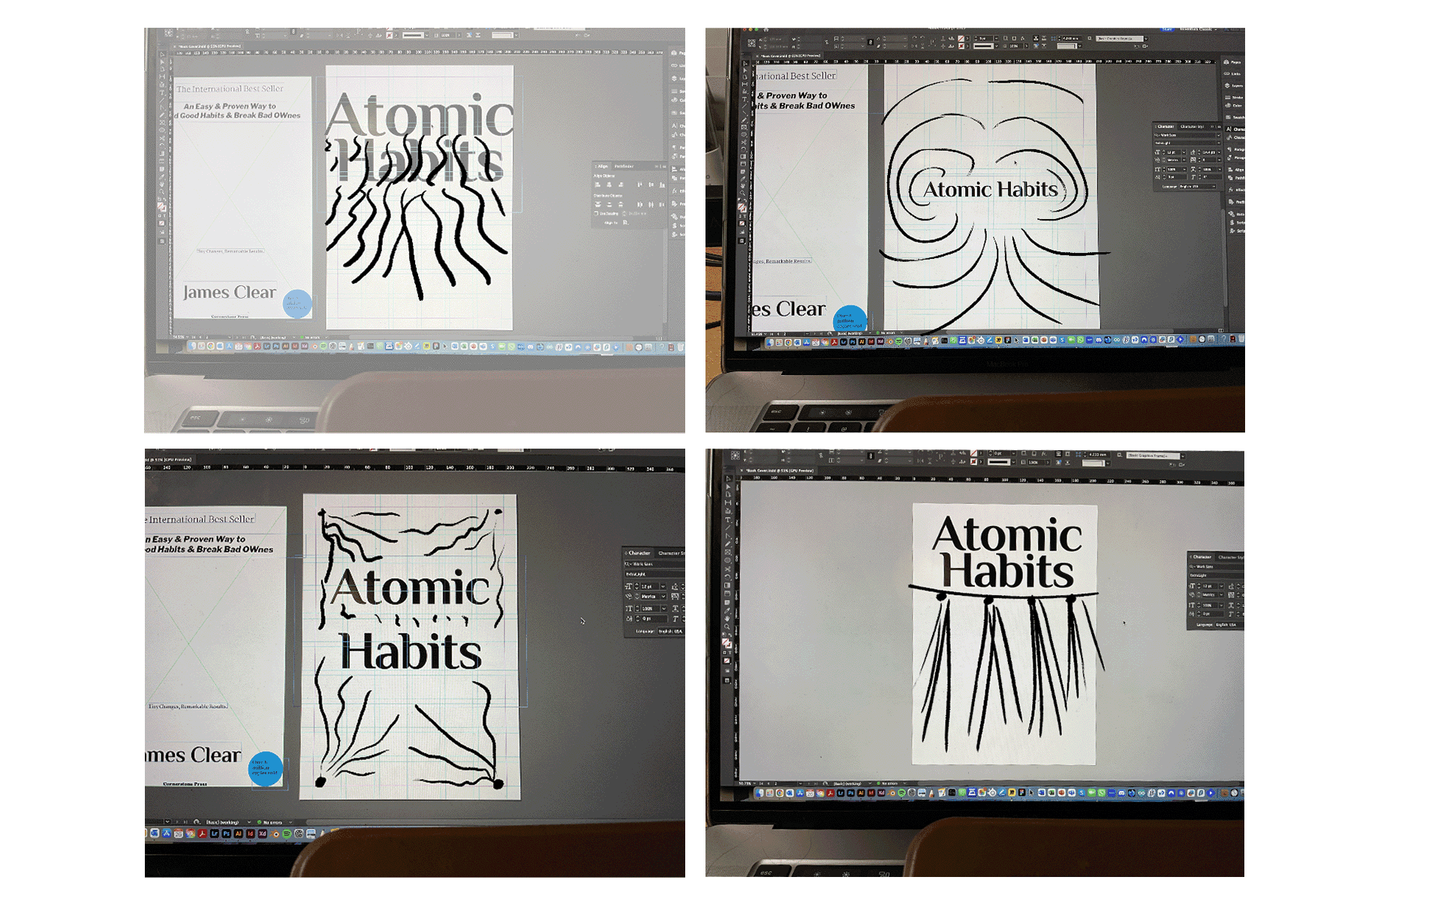Open the Layers panel in the right dock
This screenshot has width=1441, height=901.
click(1235, 86)
